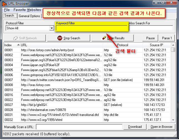Focus the Keyword Filter input field

point(92,28)
